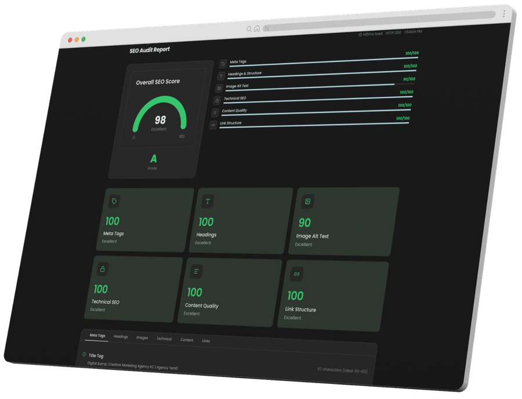Click the yellow minimize window dot
The width and height of the screenshot is (522, 399).
tap(77, 39)
